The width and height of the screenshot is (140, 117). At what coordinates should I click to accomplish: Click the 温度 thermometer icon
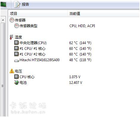[12, 37]
